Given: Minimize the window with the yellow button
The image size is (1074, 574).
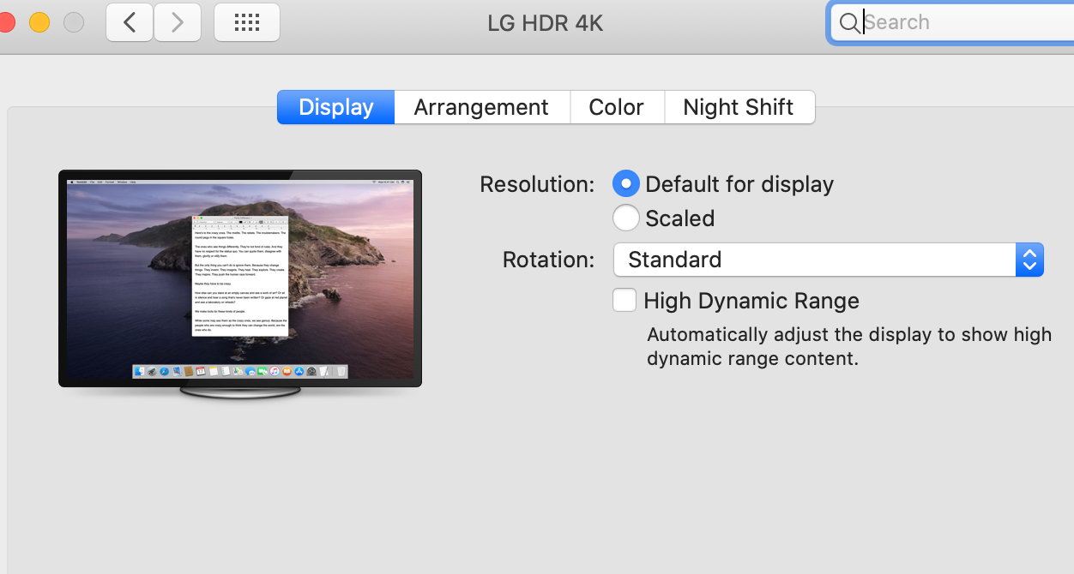Looking at the screenshot, I should pyautogui.click(x=39, y=22).
